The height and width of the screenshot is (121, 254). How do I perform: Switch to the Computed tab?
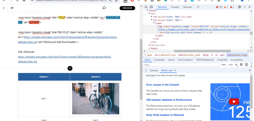(159, 60)
